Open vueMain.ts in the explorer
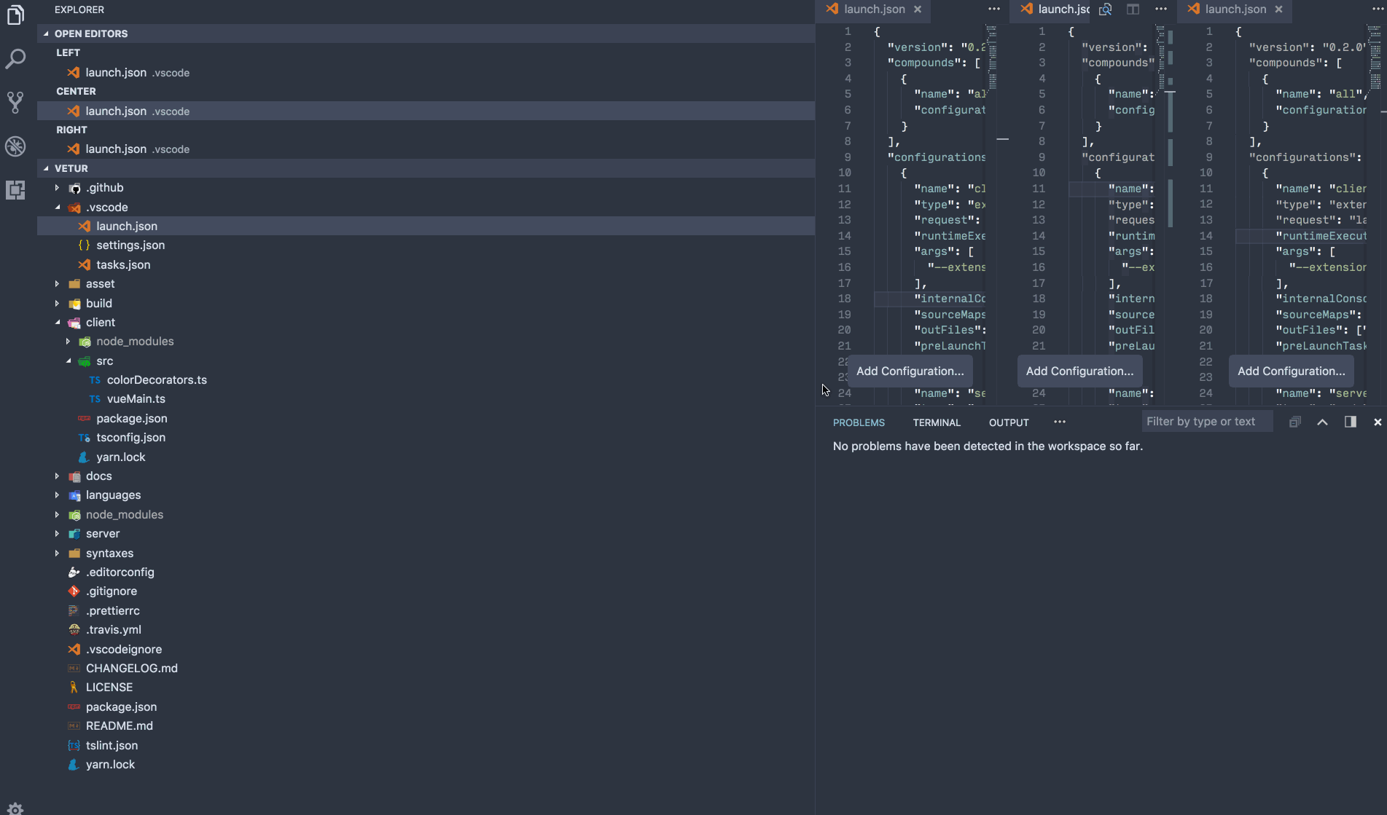The width and height of the screenshot is (1387, 815). pyautogui.click(x=426, y=399)
